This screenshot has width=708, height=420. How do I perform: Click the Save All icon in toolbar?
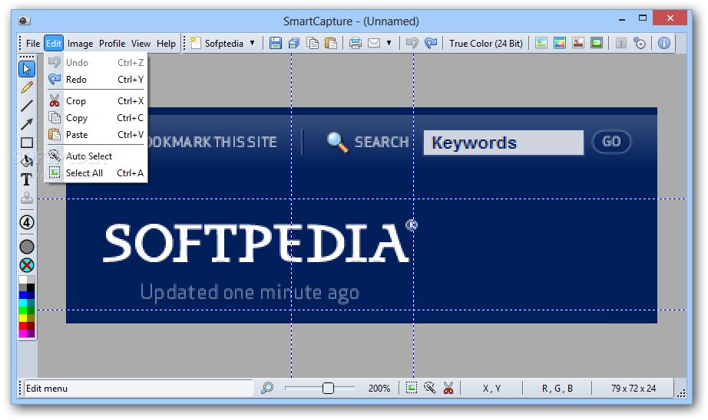tap(294, 43)
